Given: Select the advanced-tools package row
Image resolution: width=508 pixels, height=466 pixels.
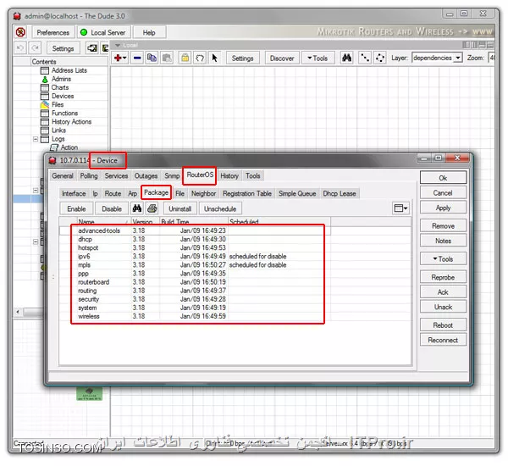Looking at the screenshot, I should point(196,230).
